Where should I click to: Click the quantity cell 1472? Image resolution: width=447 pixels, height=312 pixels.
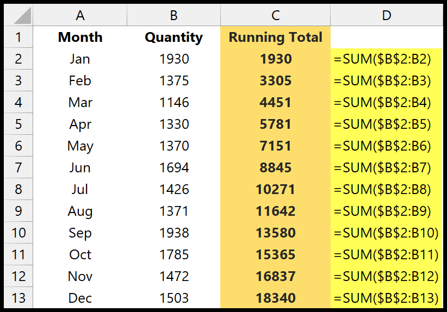pyautogui.click(x=173, y=276)
